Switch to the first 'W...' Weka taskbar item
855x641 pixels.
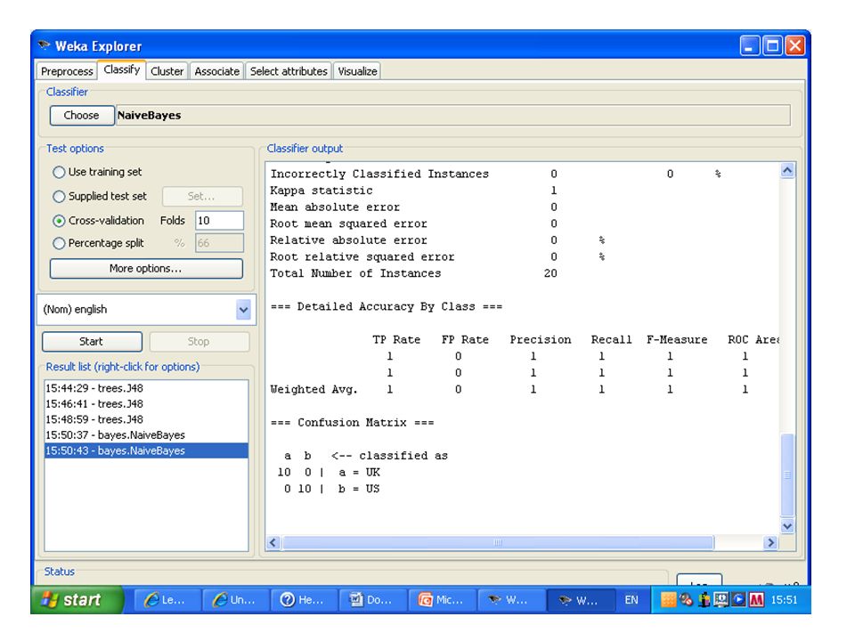509,599
